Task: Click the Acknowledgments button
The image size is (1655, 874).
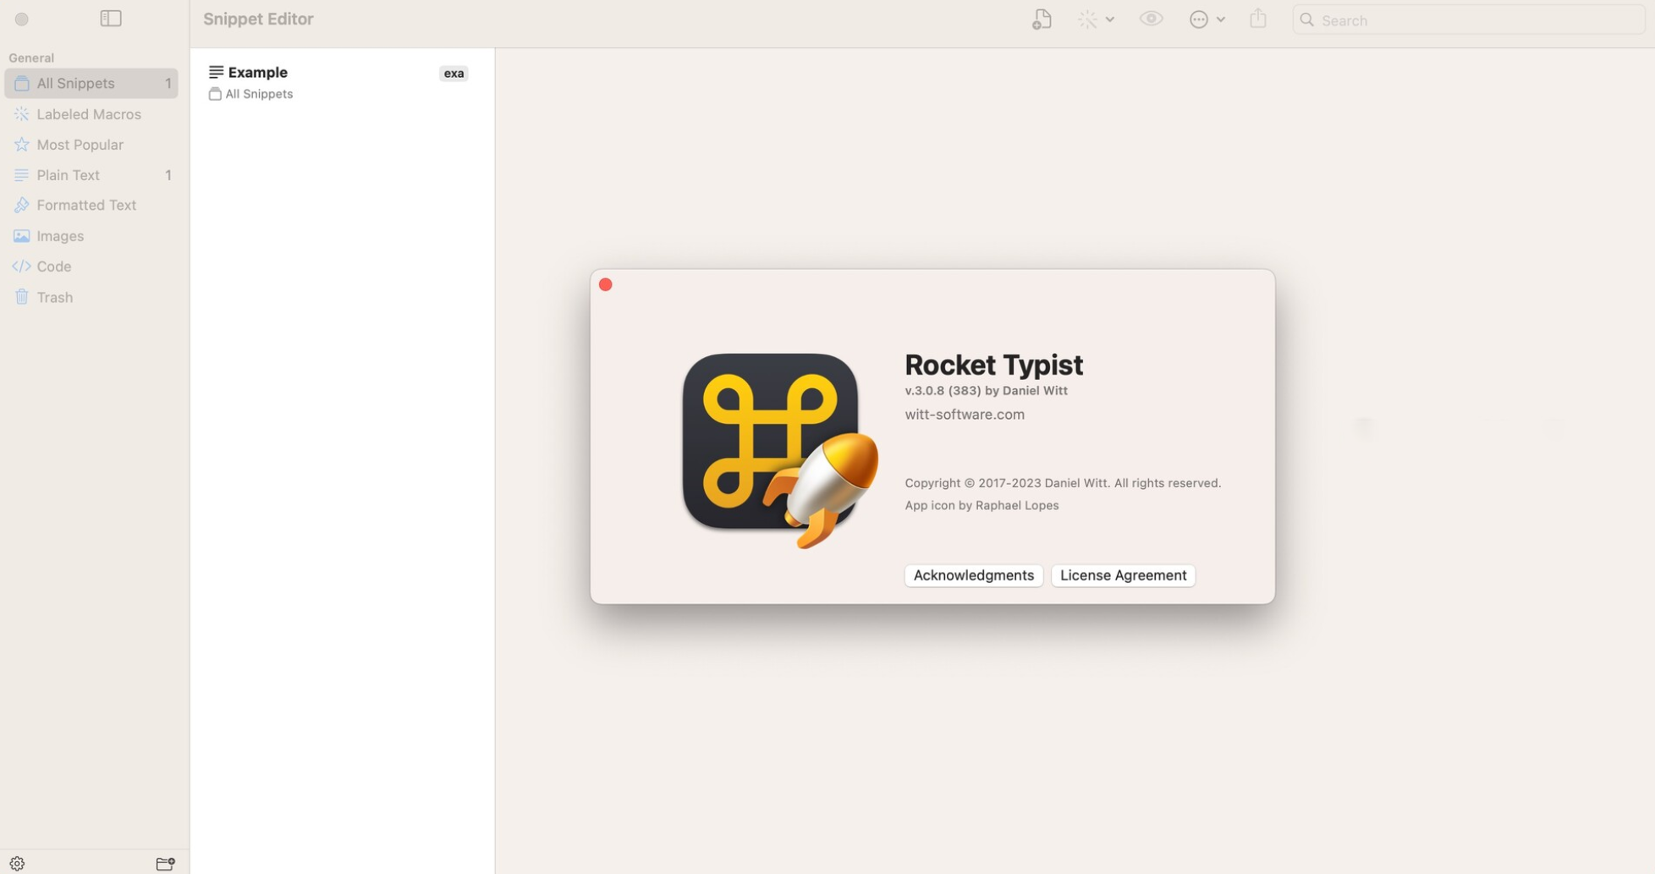Action: pyautogui.click(x=973, y=575)
